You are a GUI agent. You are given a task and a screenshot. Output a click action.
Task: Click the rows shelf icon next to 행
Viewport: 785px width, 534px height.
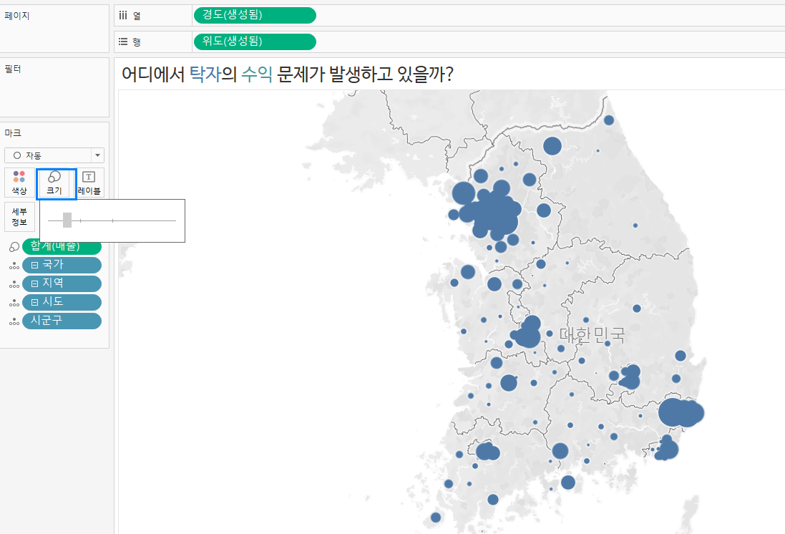click(123, 42)
